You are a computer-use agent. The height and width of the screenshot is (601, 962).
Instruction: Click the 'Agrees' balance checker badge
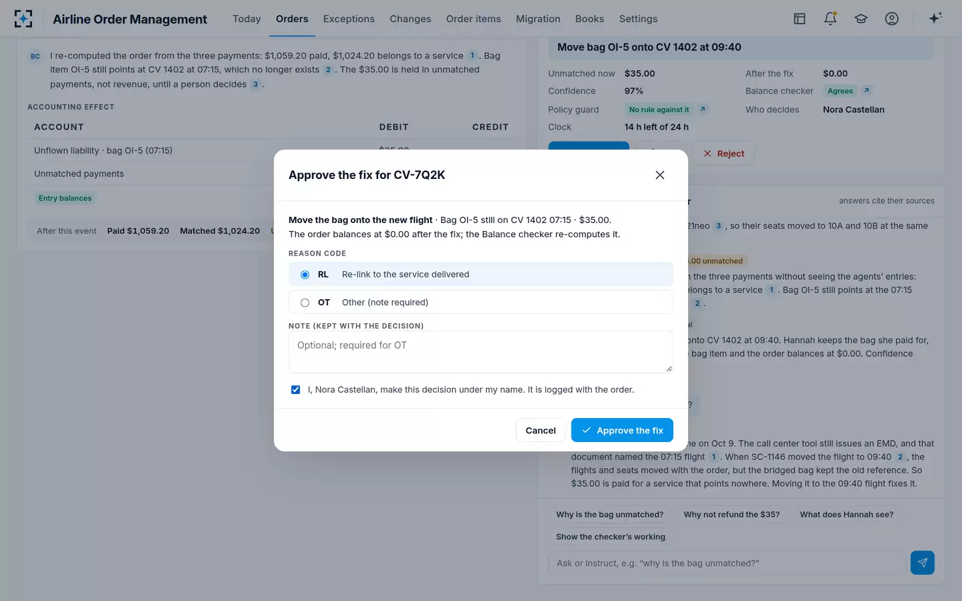coord(840,91)
